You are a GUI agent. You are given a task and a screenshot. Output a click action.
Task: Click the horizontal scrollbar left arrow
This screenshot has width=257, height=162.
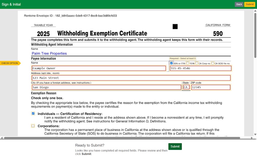2,138
